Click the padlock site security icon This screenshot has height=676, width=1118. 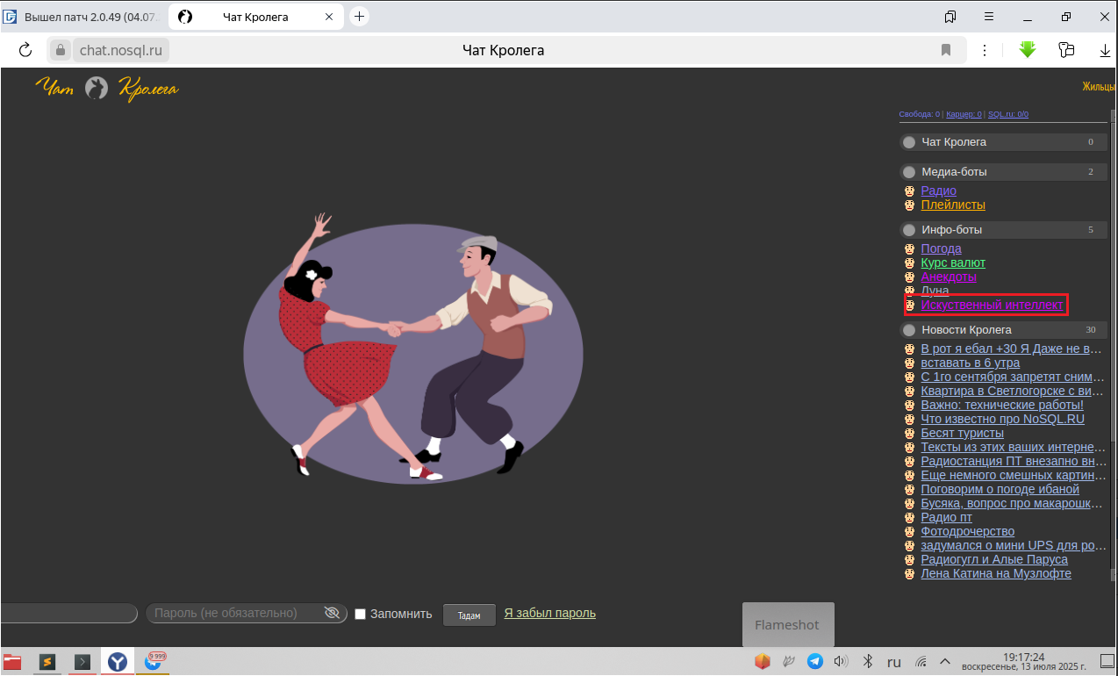point(61,50)
